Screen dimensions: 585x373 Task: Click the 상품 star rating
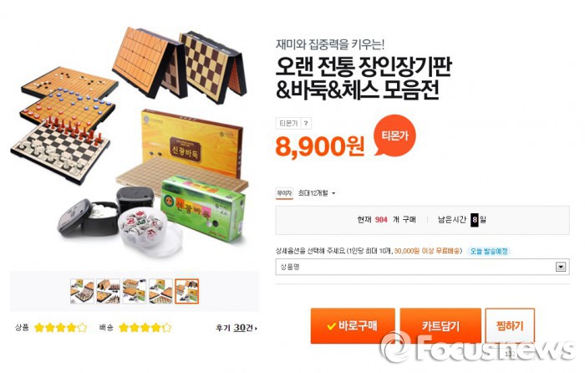click(x=60, y=328)
